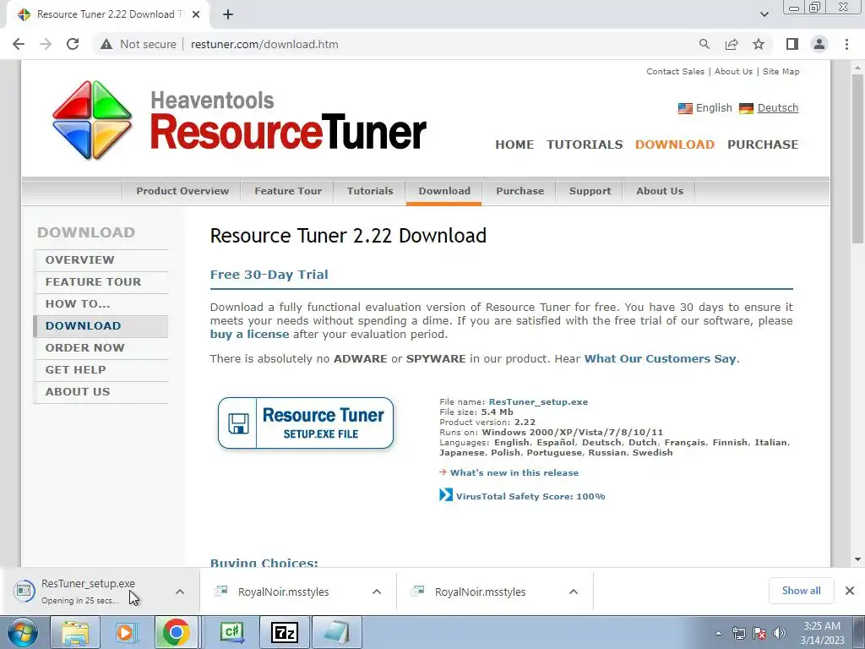Switch to the About Us tab in gray bar
865x649 pixels.
pyautogui.click(x=659, y=192)
